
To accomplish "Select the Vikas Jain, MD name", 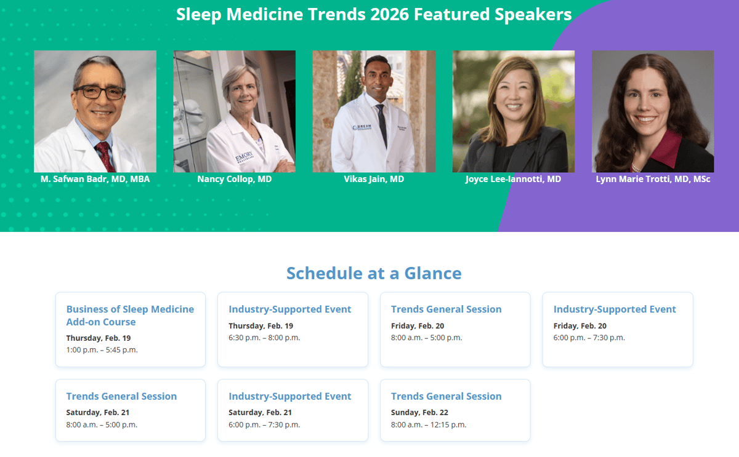I will tap(374, 180).
